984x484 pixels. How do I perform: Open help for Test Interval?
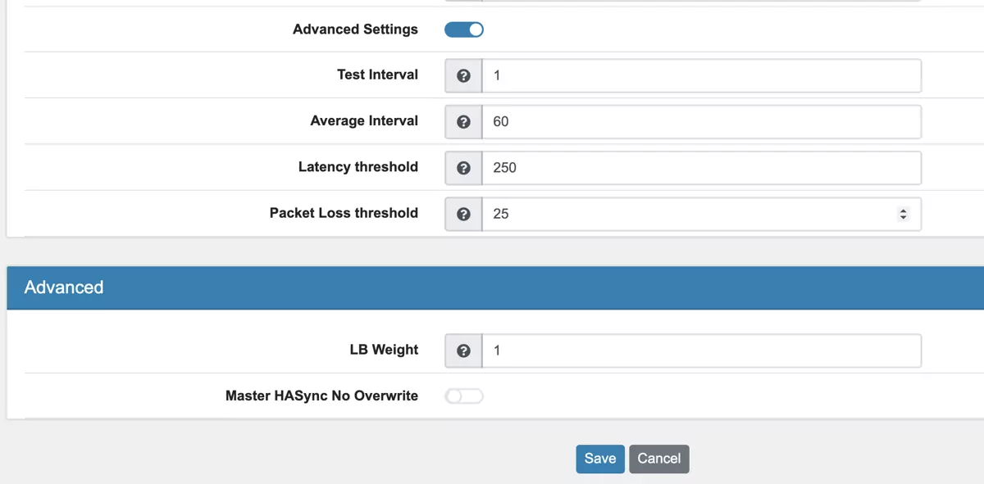[x=463, y=75]
